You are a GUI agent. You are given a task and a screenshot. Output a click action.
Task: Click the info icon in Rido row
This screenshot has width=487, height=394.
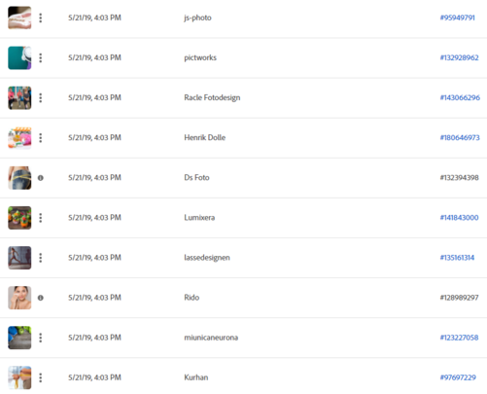41,298
